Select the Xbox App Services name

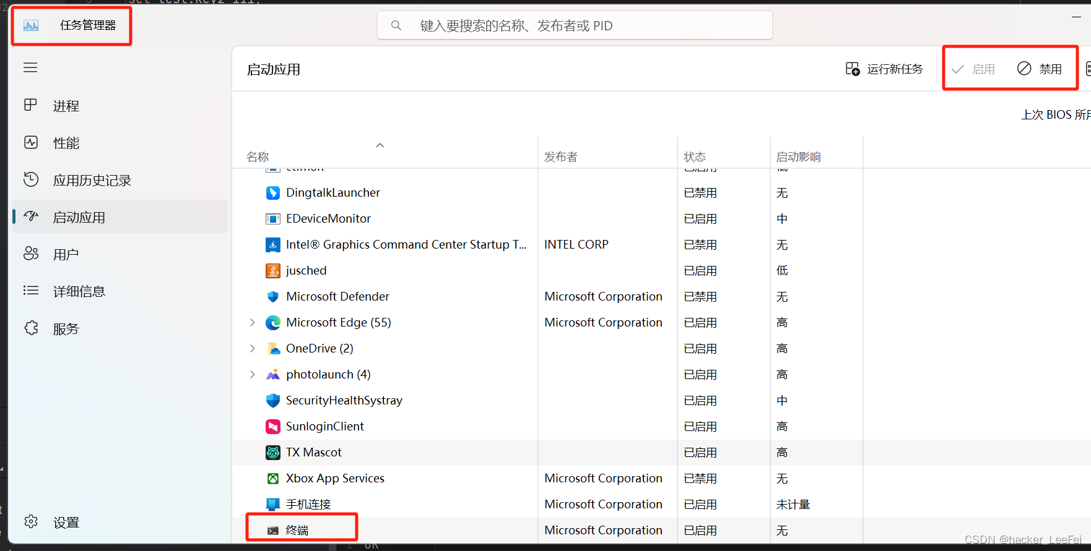pos(335,478)
